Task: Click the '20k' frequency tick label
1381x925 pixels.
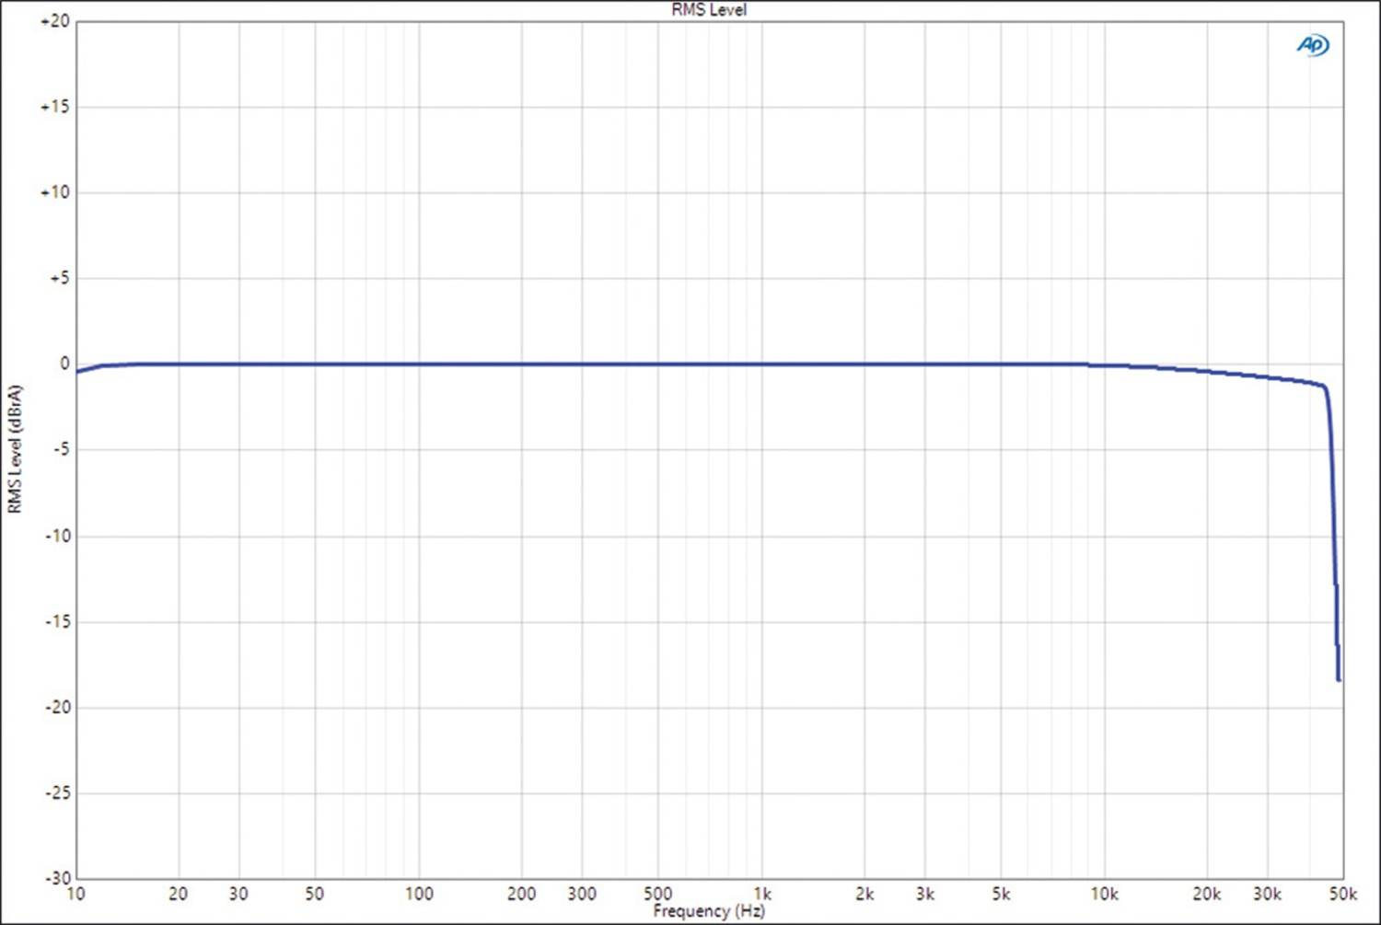Action: coord(1207,893)
